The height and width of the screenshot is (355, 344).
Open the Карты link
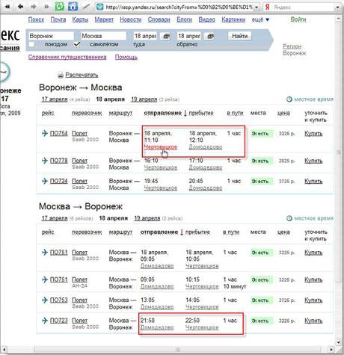click(80, 19)
